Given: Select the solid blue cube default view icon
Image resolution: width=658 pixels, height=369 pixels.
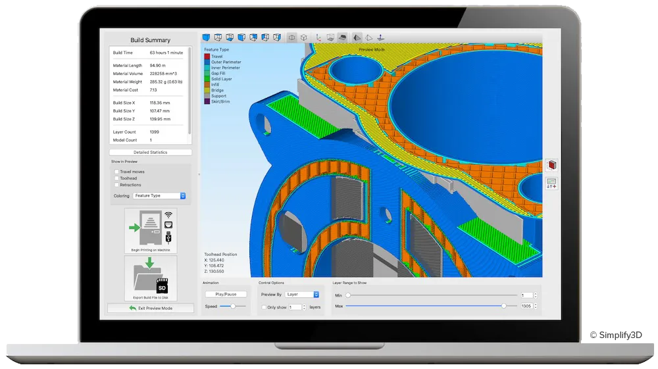Looking at the screenshot, I should (206, 37).
